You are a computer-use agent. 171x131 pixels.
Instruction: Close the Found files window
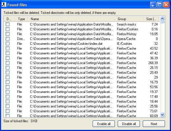(x=166, y=5)
